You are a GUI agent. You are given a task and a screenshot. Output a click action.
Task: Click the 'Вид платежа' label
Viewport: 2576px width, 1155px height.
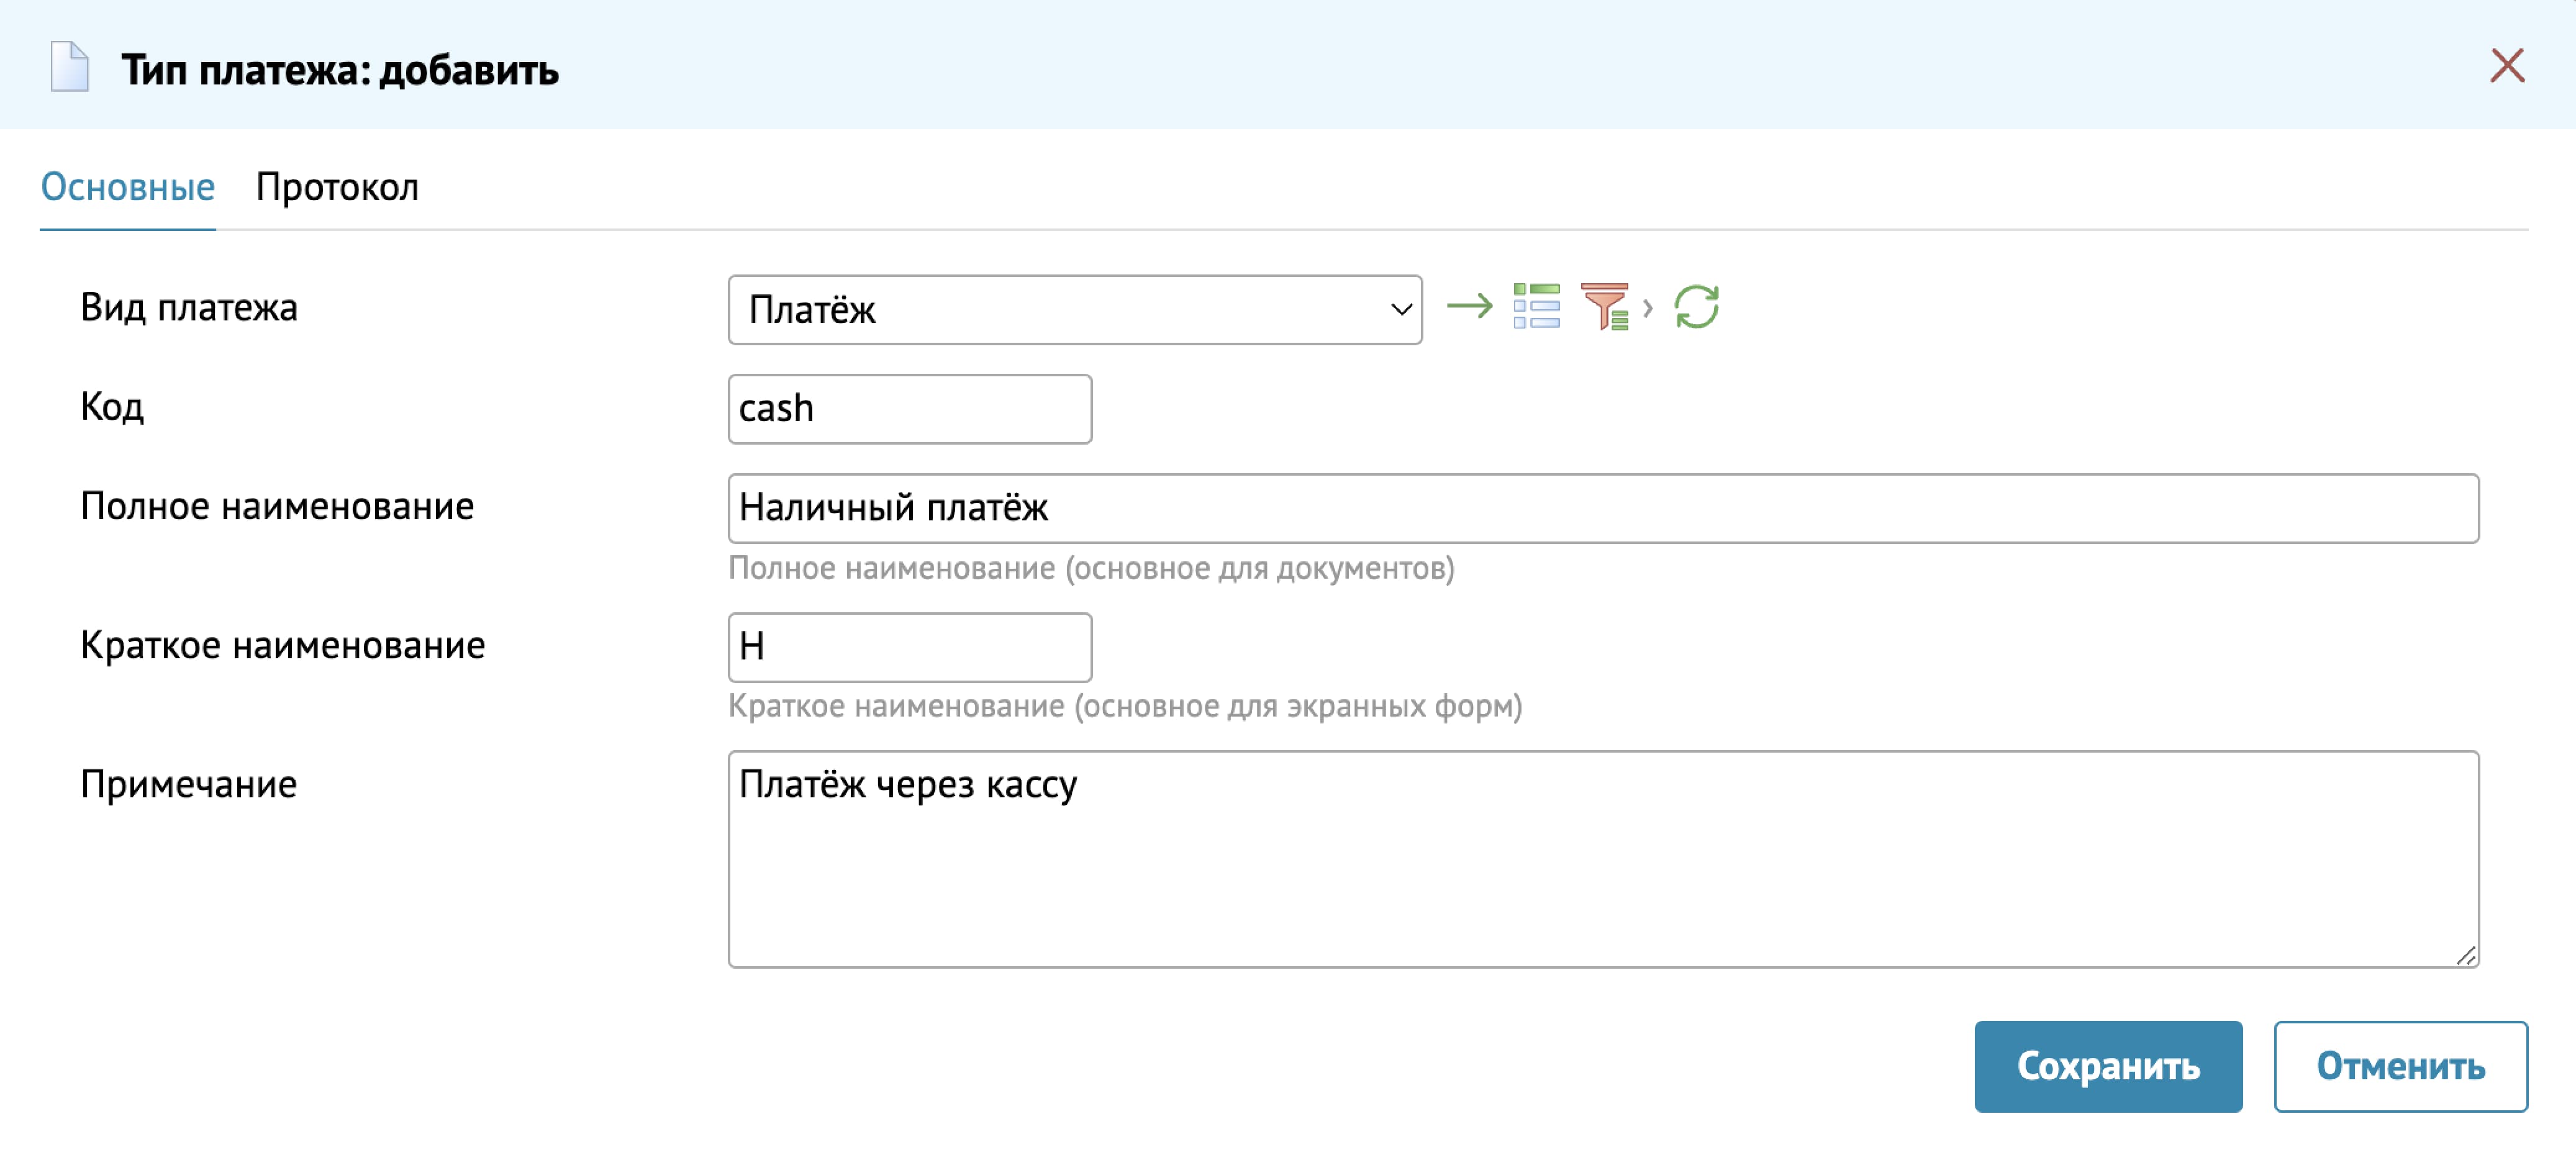coord(189,307)
